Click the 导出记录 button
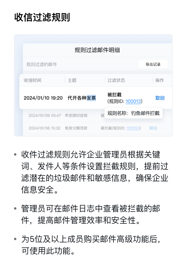This screenshot has width=186, height=273. 153,64
